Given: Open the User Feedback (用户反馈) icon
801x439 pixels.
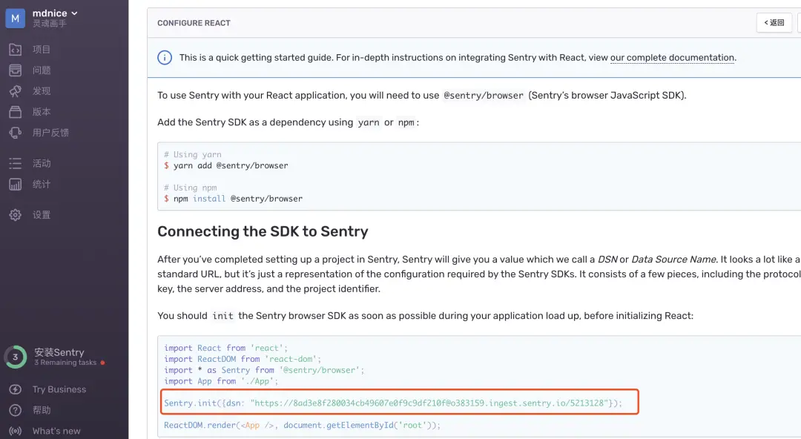Looking at the screenshot, I should point(15,133).
